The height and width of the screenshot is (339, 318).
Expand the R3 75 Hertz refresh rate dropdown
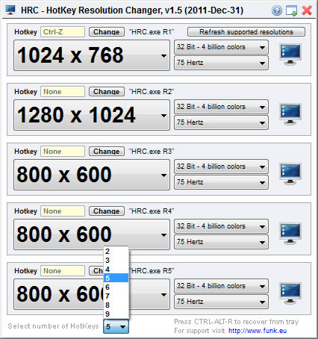point(221,182)
